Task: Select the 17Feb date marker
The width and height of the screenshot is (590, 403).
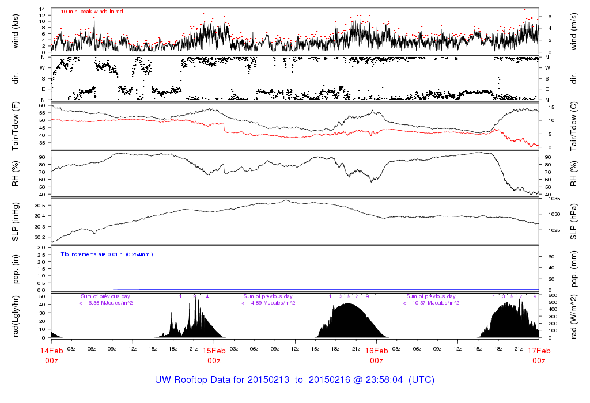Action: [539, 351]
